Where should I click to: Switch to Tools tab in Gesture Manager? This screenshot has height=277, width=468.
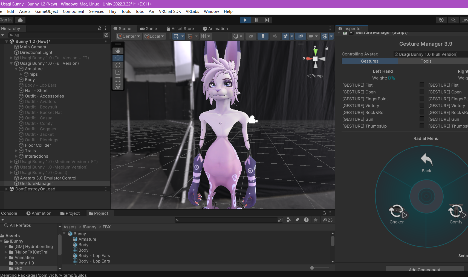[426, 61]
